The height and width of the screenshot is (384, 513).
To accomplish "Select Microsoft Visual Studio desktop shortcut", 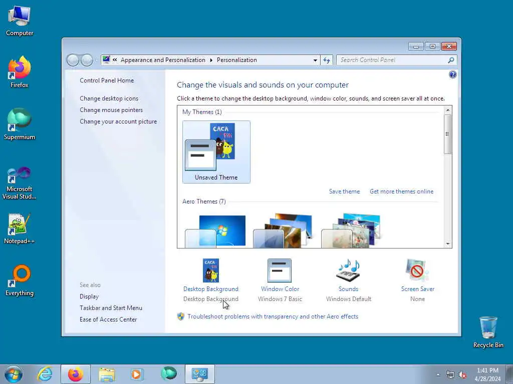I will click(20, 183).
